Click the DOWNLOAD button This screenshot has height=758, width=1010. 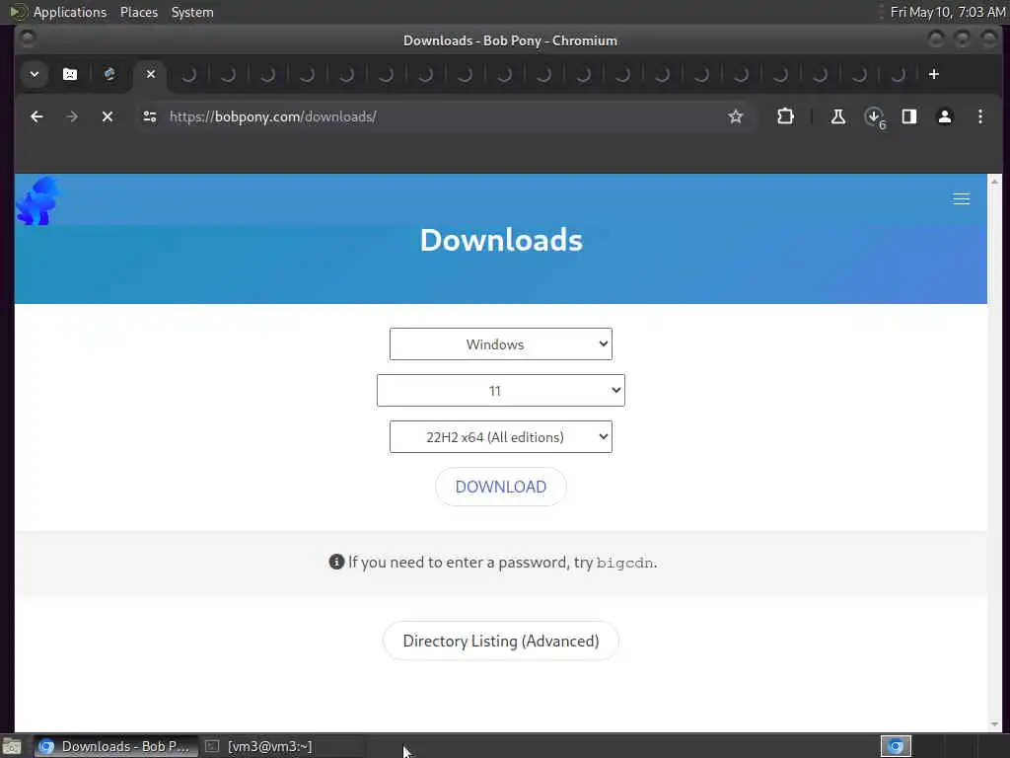[500, 487]
